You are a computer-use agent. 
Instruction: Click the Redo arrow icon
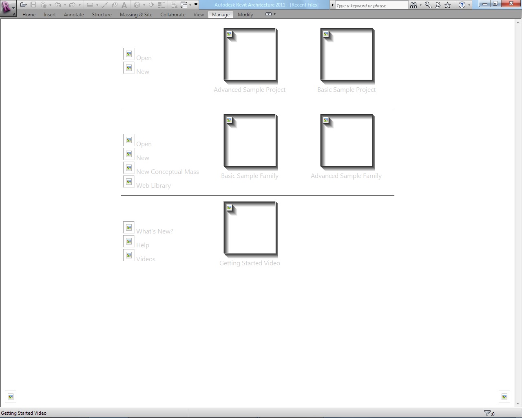click(72, 5)
